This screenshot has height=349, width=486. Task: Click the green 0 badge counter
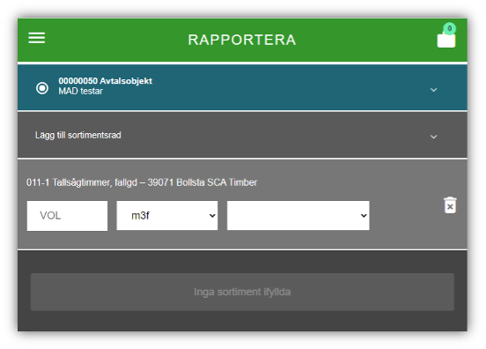pos(449,28)
